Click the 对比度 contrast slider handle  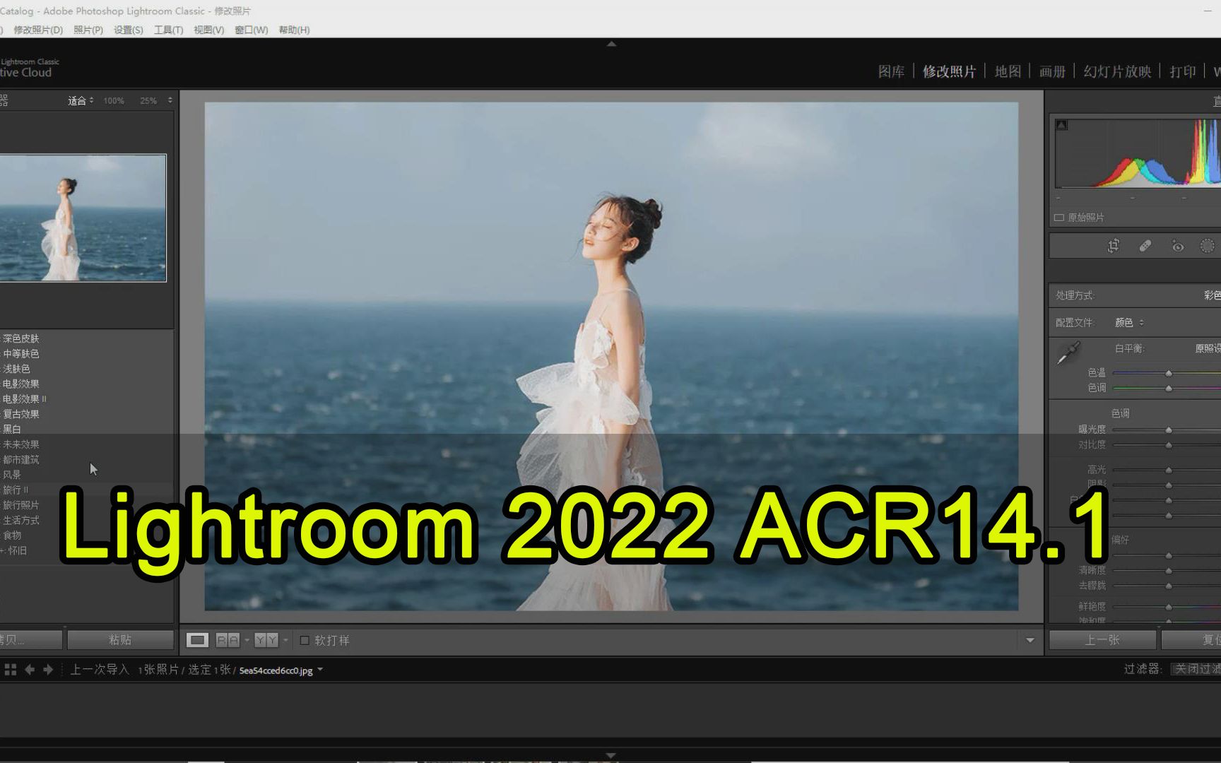tap(1169, 445)
